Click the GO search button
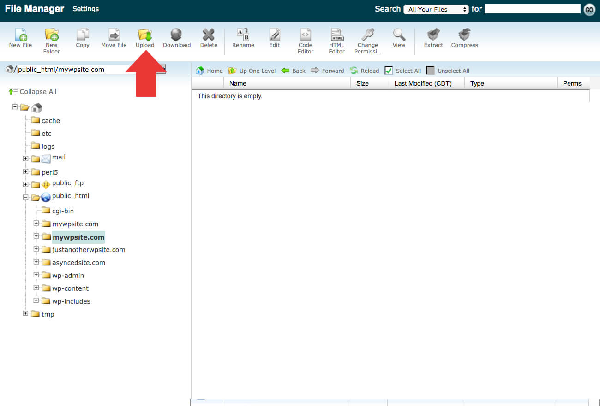Viewport: 600px width, 406px height. pos(589,10)
